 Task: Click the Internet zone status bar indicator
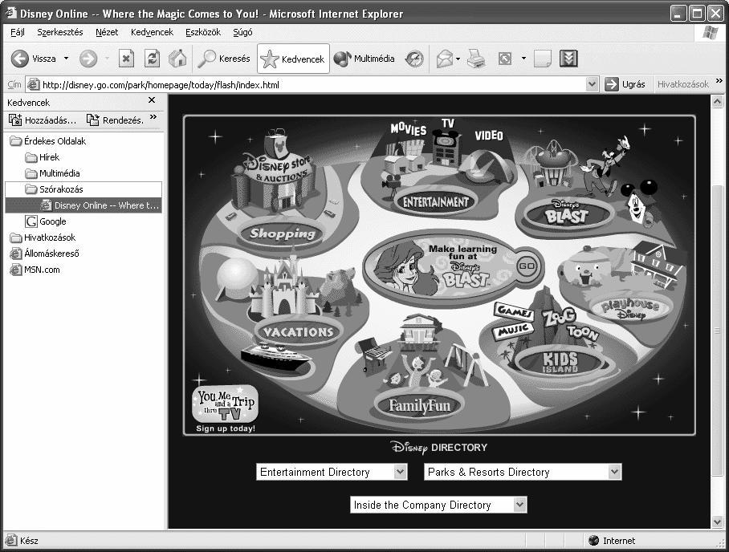click(611, 541)
